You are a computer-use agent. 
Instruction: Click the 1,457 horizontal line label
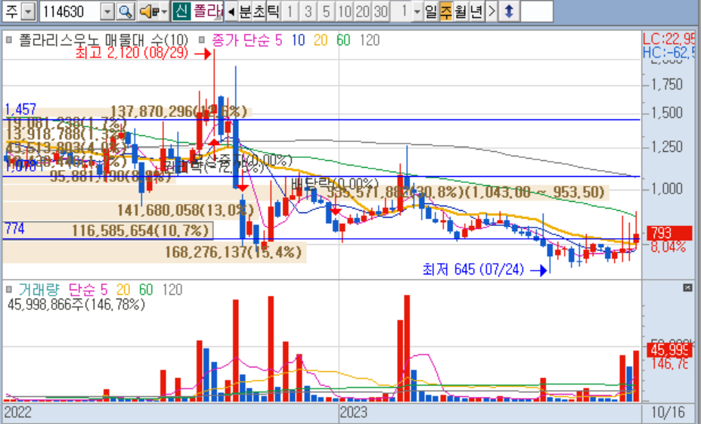[x=20, y=110]
